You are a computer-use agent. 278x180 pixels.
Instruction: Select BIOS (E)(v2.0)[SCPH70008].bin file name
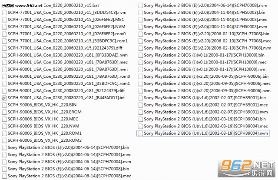(68, 169)
